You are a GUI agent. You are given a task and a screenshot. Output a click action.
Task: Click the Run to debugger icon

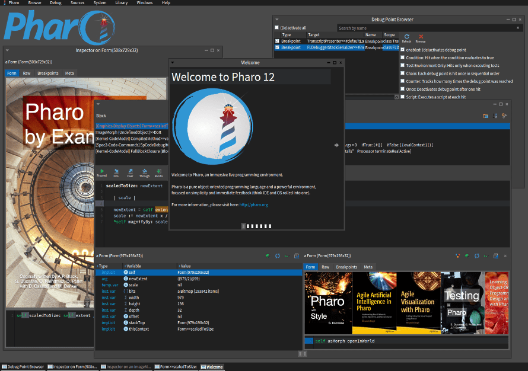tap(158, 172)
